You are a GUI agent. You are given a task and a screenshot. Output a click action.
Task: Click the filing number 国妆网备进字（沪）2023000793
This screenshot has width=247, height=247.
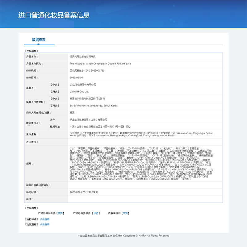pos(87,71)
